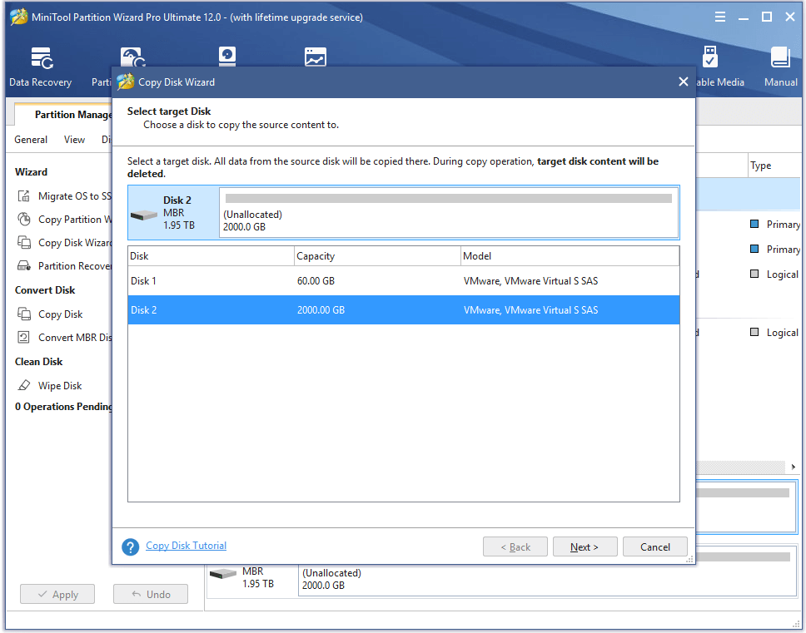Open the View menu

[x=74, y=140]
